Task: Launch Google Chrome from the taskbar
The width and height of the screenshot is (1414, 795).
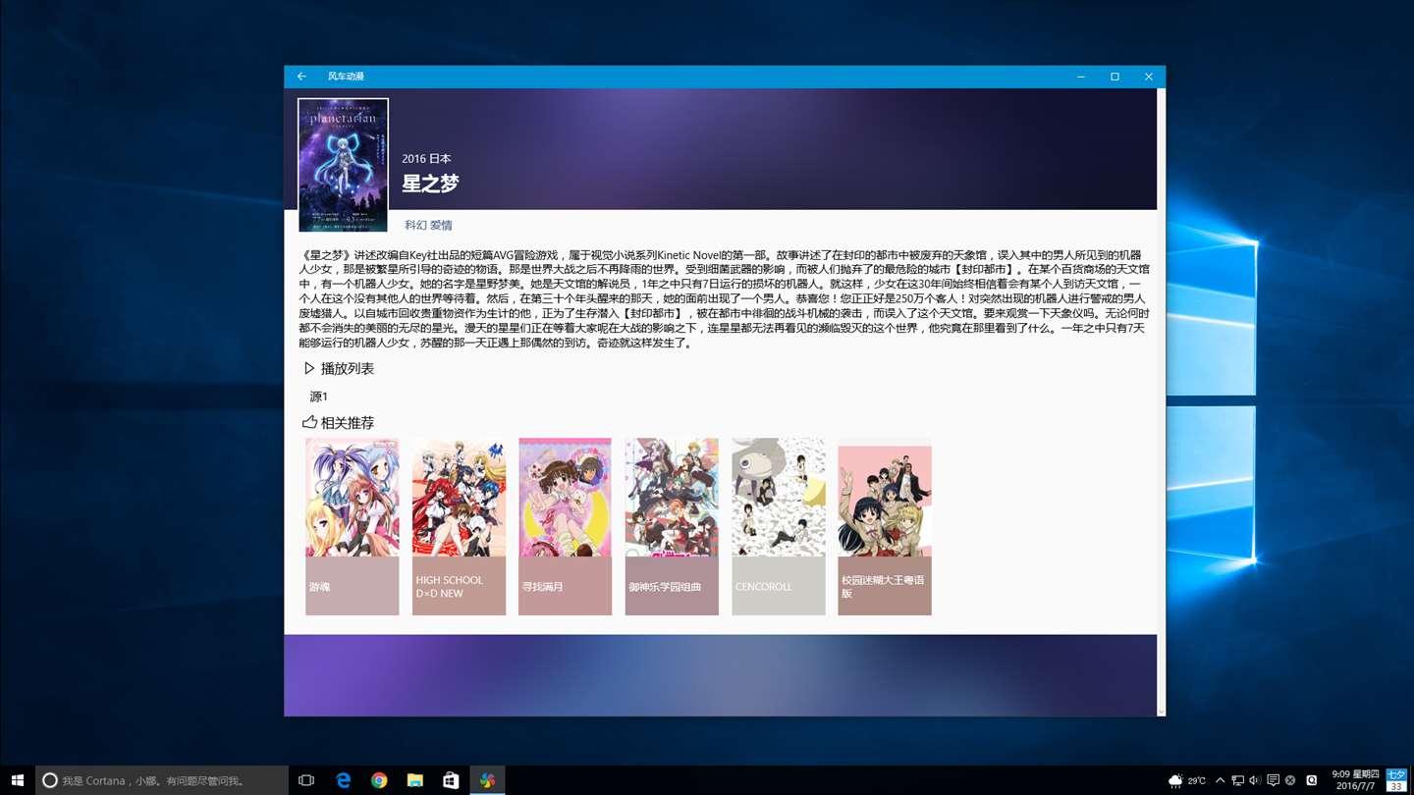Action: (379, 780)
